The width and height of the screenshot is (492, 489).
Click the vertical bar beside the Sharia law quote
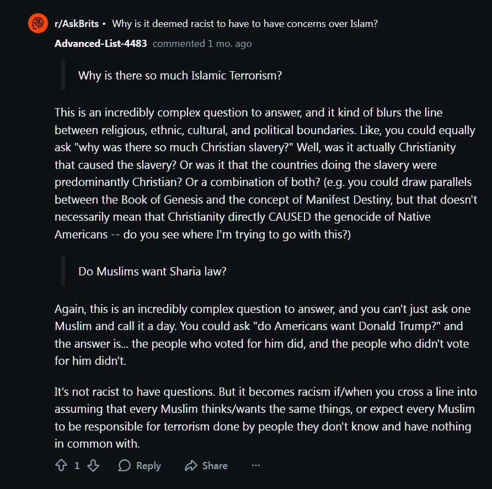tap(63, 271)
